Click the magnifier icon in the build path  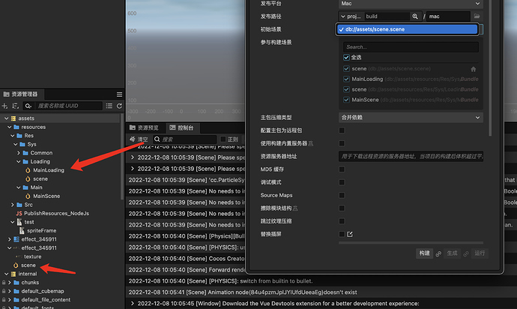(415, 16)
